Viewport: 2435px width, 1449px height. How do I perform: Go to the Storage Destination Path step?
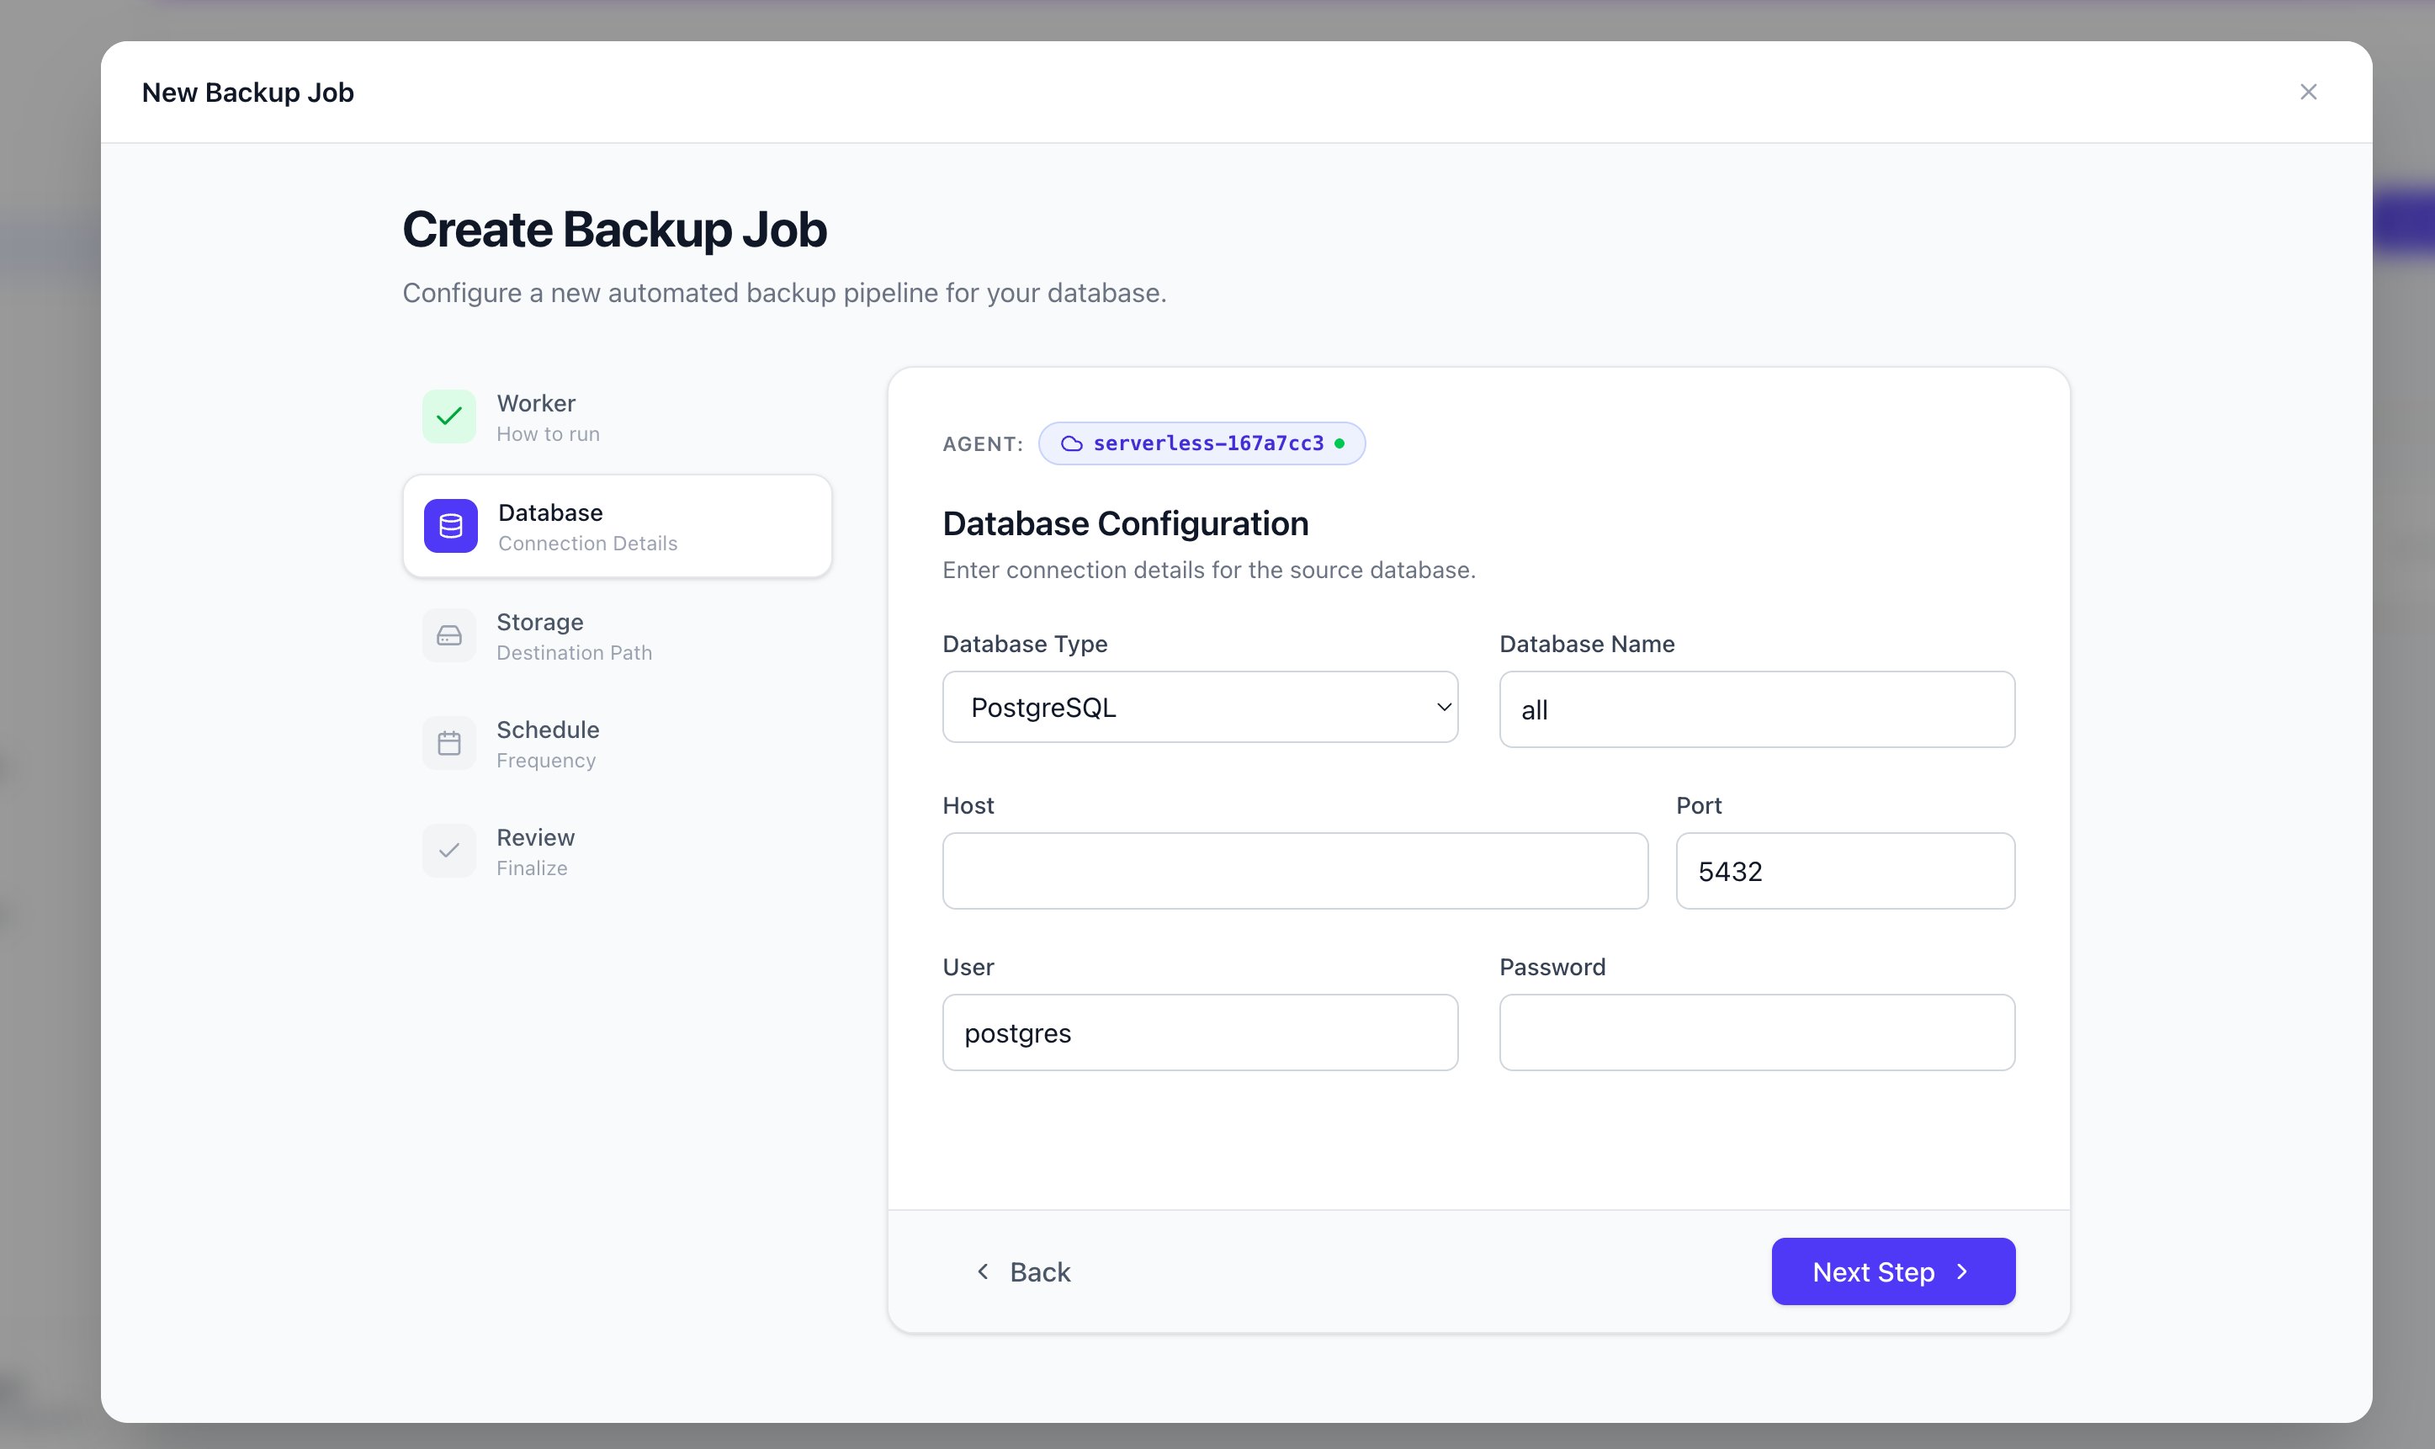coord(617,635)
